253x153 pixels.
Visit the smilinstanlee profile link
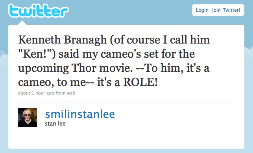tap(80, 114)
